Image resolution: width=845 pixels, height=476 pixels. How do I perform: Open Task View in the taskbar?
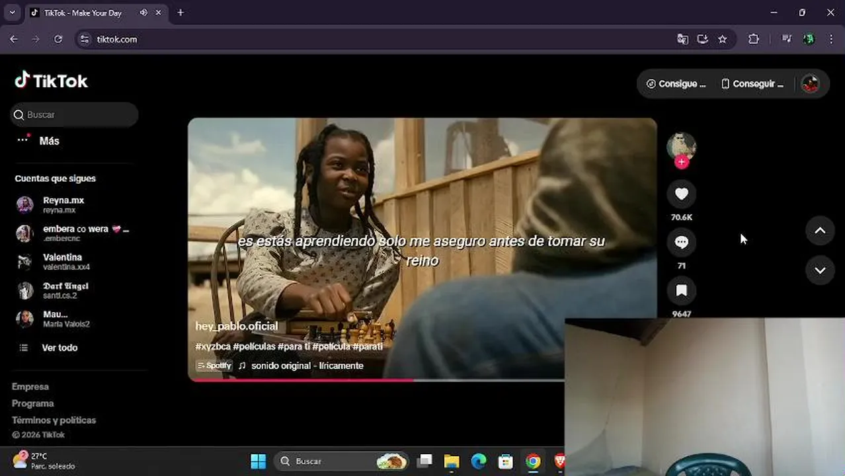(x=424, y=461)
